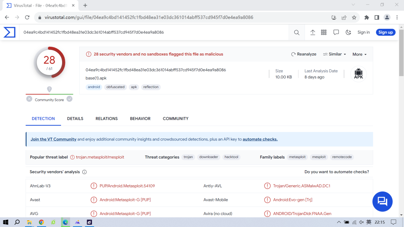Screen dimensions: 404x227
Task: Click the upload file arrow icon
Action: [x=312, y=32]
